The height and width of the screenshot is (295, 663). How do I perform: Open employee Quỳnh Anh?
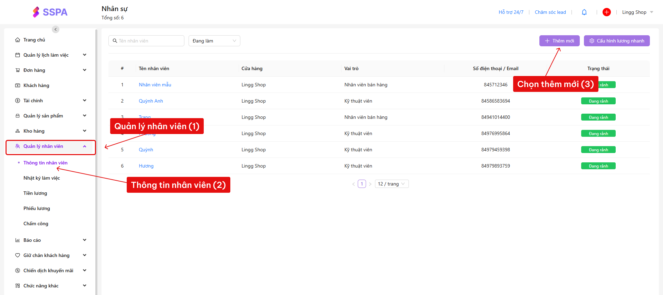pyautogui.click(x=151, y=101)
